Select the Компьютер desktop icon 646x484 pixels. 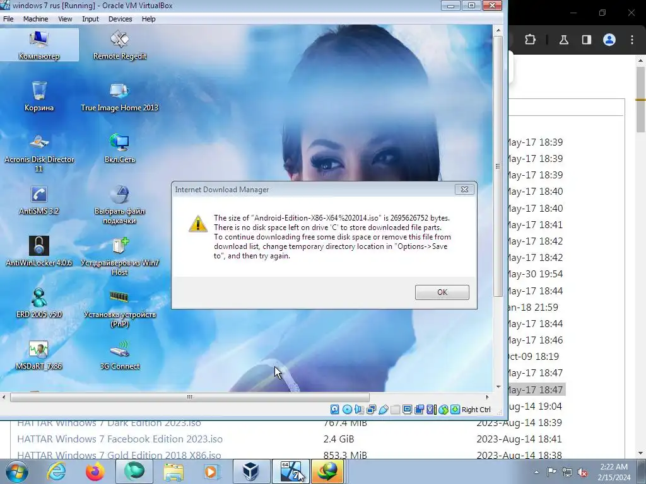[39, 45]
